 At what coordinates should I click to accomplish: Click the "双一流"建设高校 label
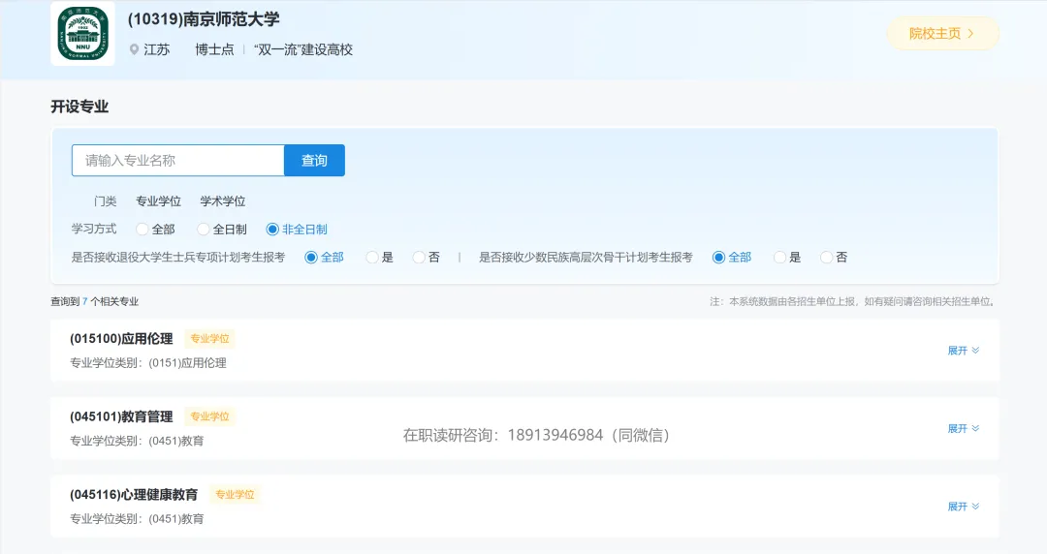pyautogui.click(x=303, y=50)
